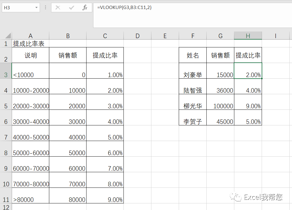Click the formula bar with VLOOKUP formula
This screenshot has height=210, width=292.
(193, 15)
